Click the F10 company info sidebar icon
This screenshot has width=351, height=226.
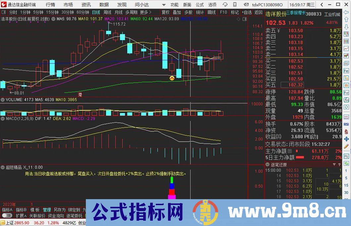point(346,71)
